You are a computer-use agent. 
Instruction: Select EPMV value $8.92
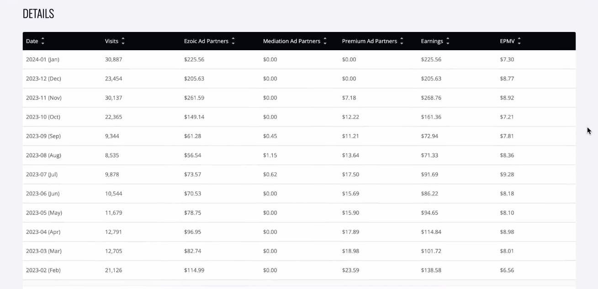tap(507, 98)
